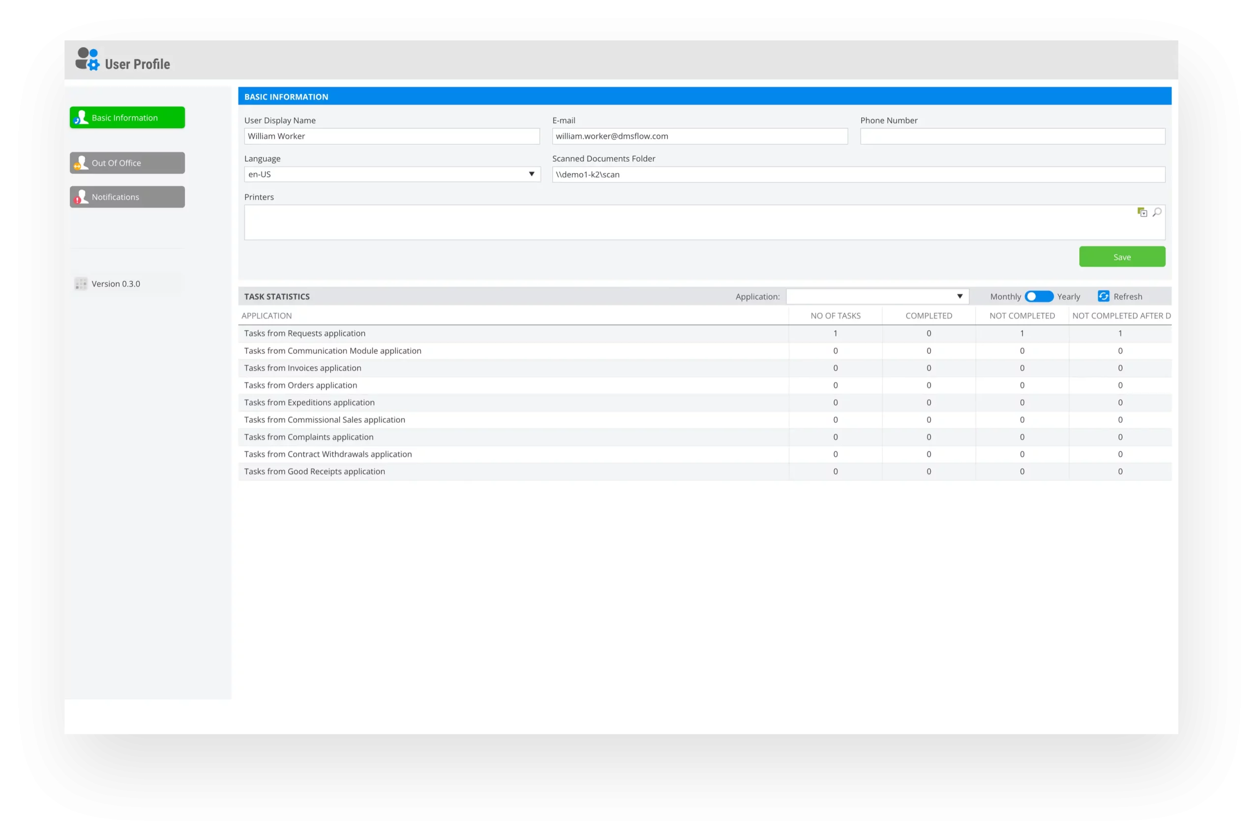
Task: Click the User Profile header icon
Action: tap(87, 59)
